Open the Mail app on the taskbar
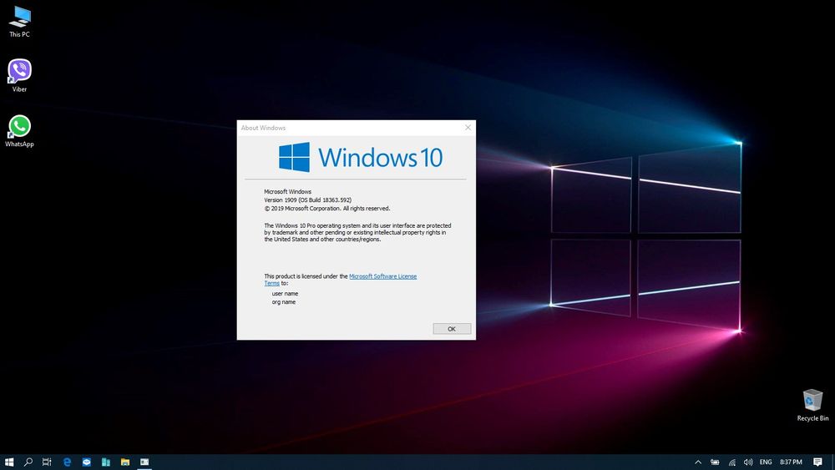 pos(86,462)
